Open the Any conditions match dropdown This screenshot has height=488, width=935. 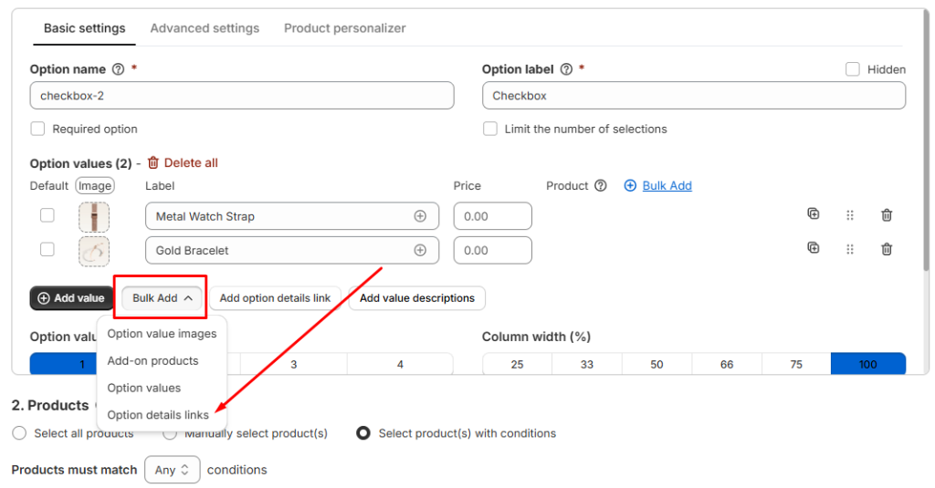(172, 470)
